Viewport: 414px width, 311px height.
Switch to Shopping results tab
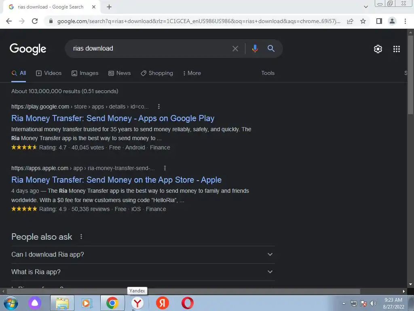click(157, 73)
